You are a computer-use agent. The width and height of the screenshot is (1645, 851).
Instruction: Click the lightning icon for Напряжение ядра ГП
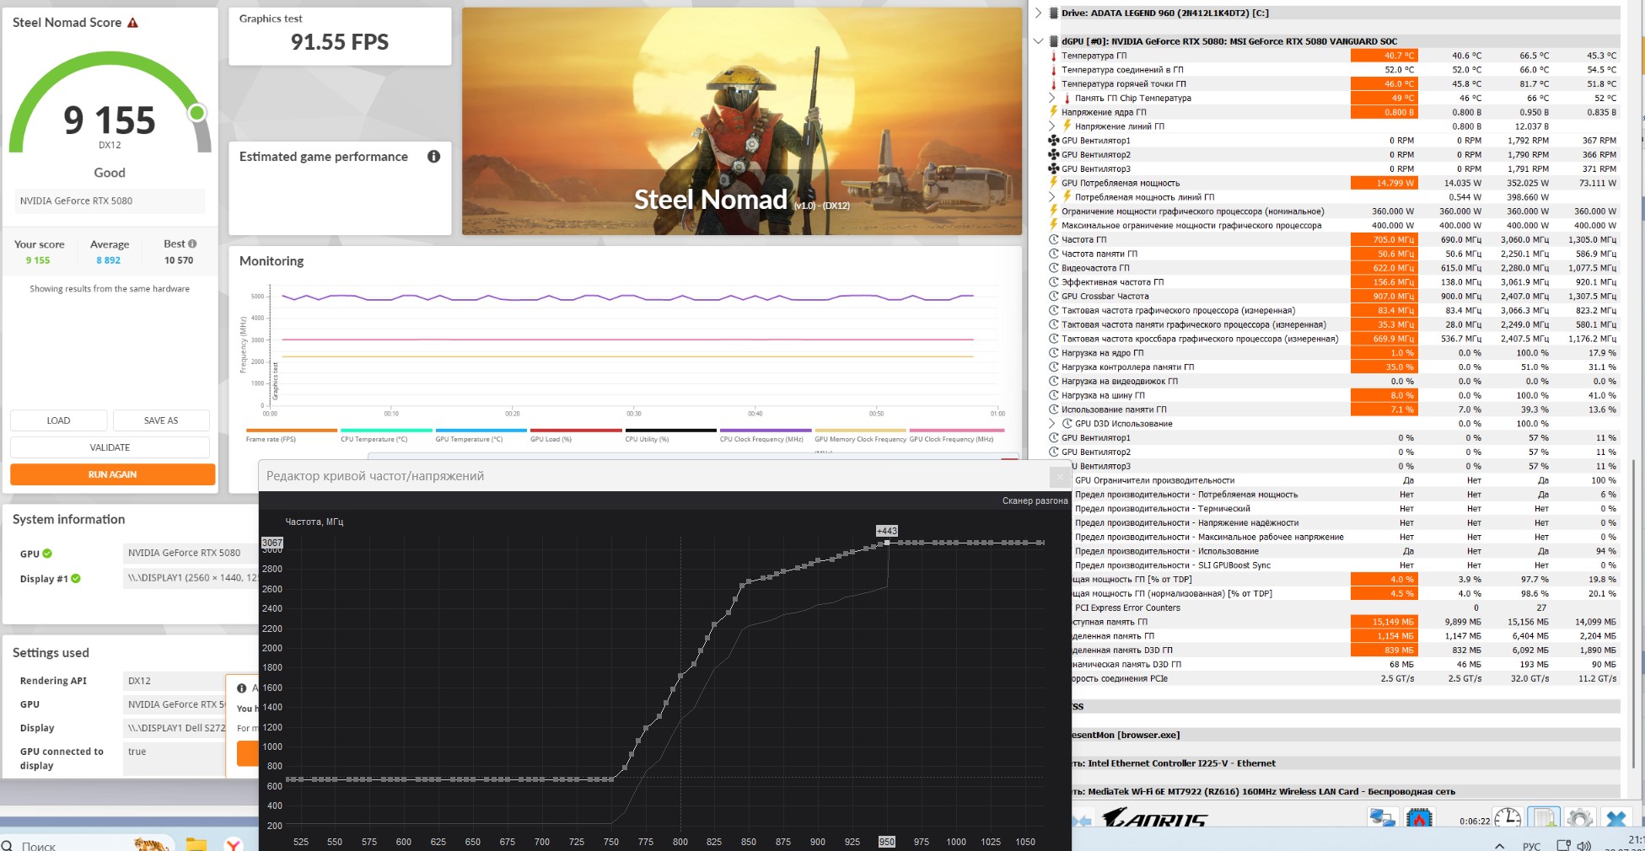tap(1053, 112)
